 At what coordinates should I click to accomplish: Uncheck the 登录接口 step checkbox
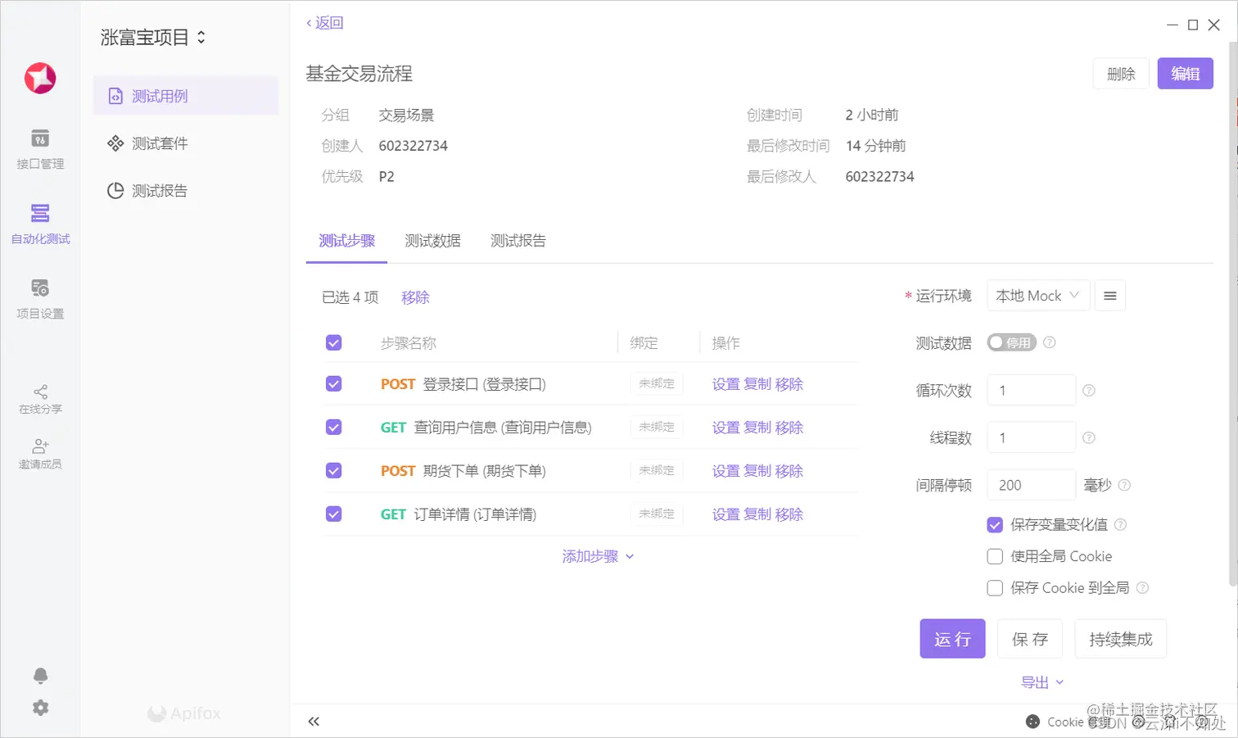pyautogui.click(x=333, y=383)
